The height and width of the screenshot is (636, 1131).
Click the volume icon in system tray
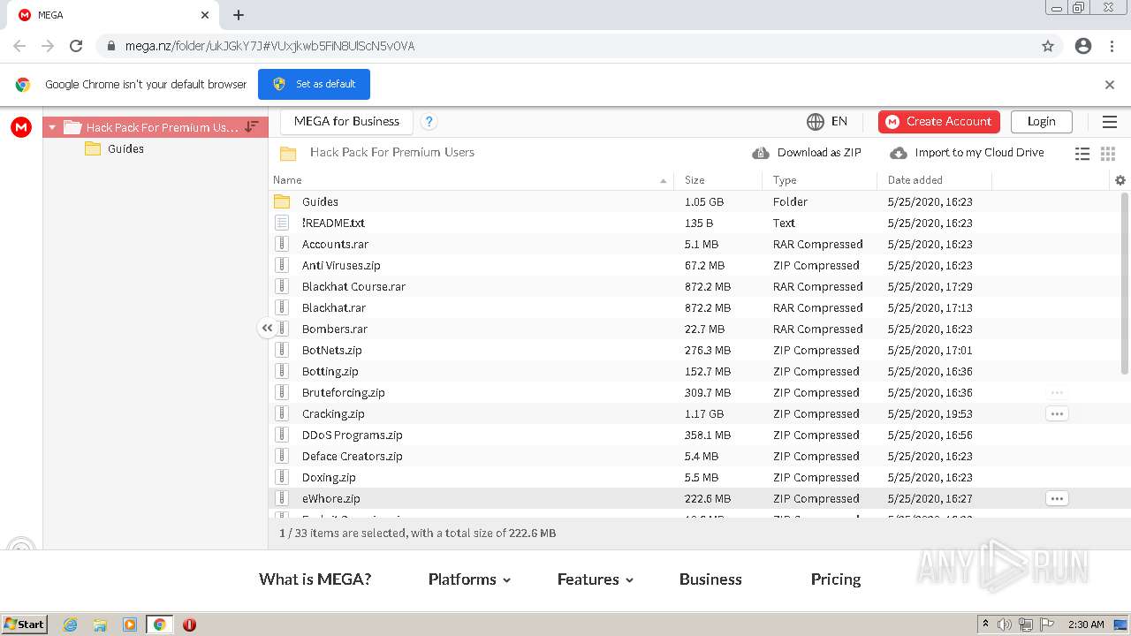coord(1005,625)
